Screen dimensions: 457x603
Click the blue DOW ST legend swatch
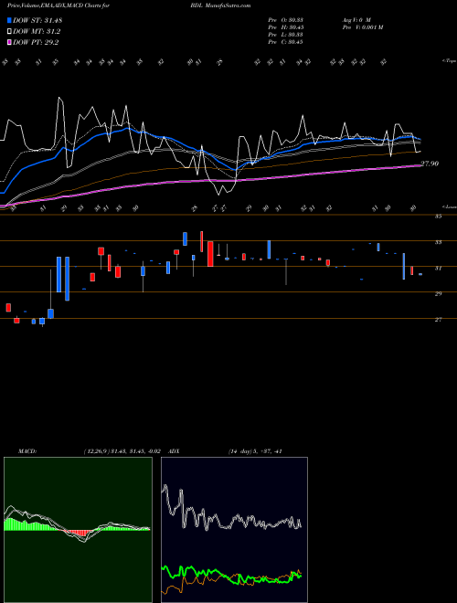coord(9,20)
